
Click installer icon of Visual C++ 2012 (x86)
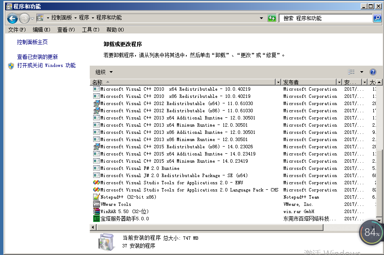point(97,111)
